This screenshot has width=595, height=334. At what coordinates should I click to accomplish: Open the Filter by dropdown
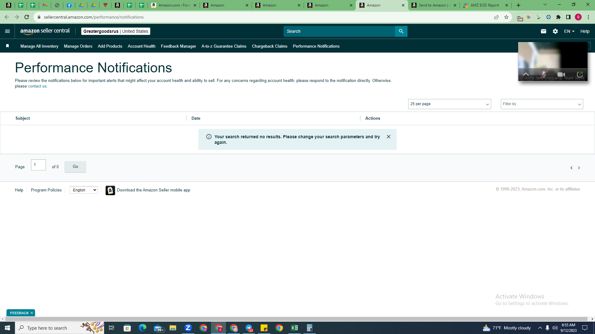point(542,104)
